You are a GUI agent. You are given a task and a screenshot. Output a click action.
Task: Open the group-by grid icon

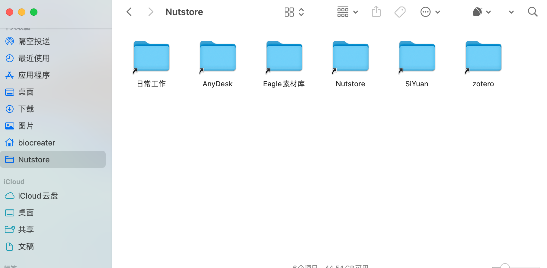click(343, 12)
